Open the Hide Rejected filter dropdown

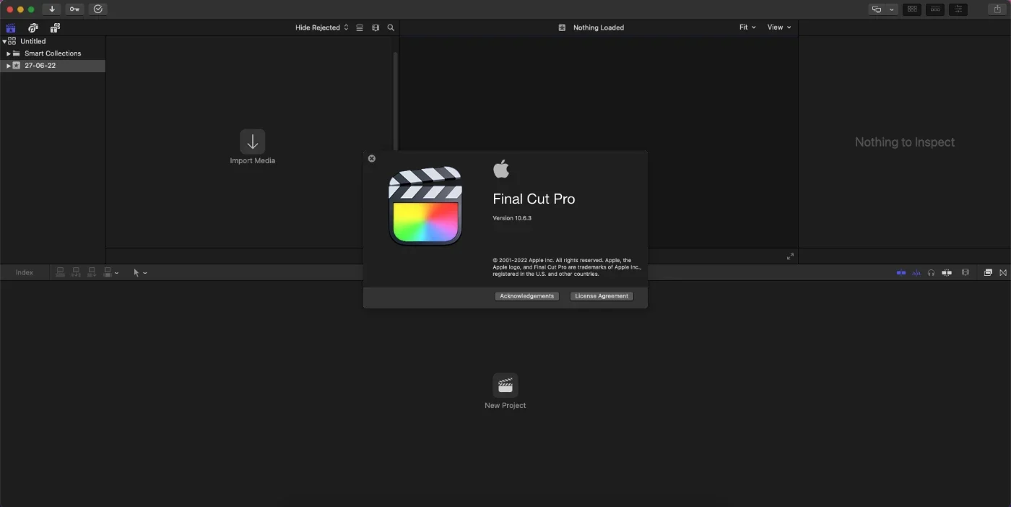[322, 27]
